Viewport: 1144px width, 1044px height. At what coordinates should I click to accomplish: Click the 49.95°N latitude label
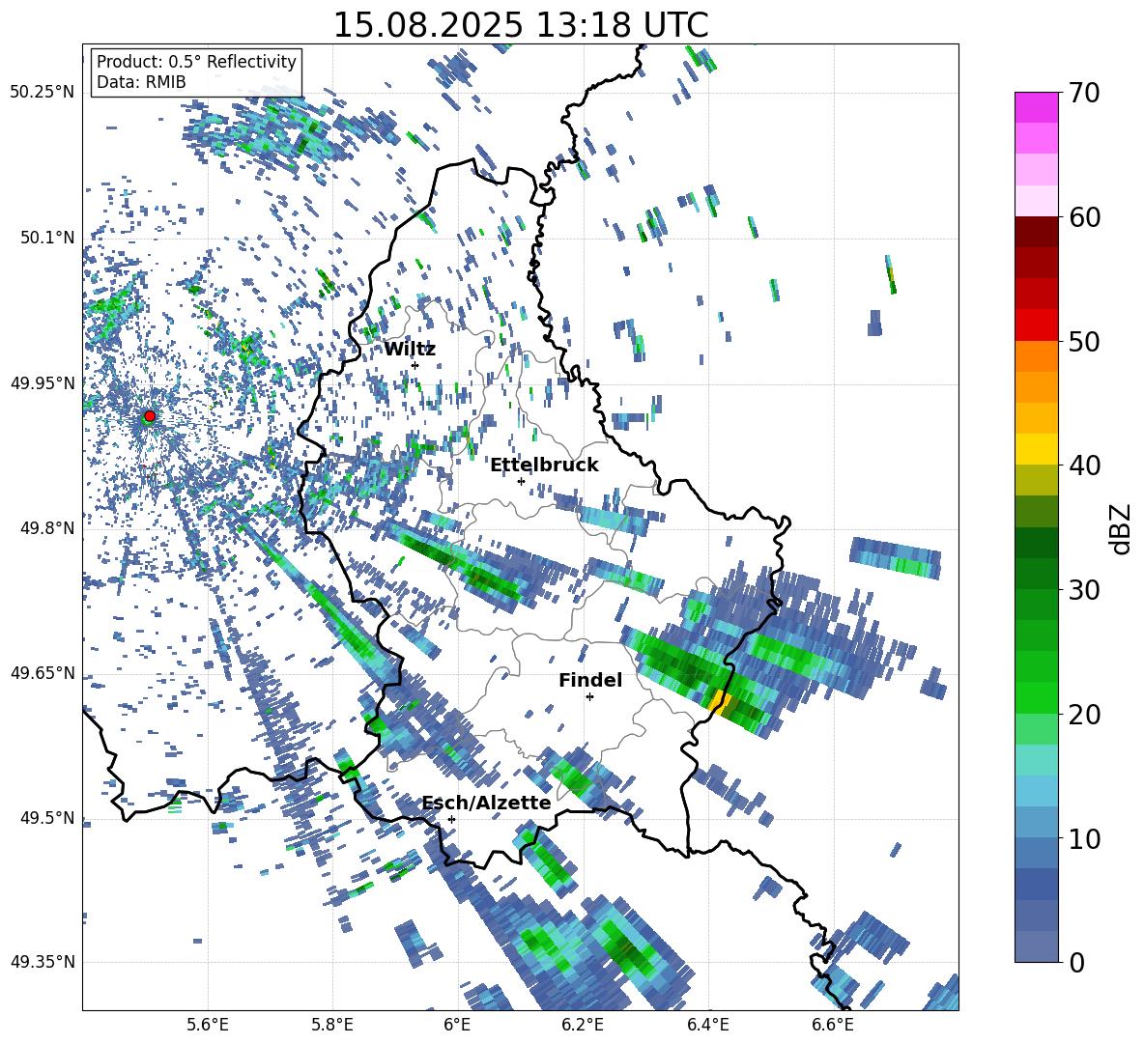point(43,383)
